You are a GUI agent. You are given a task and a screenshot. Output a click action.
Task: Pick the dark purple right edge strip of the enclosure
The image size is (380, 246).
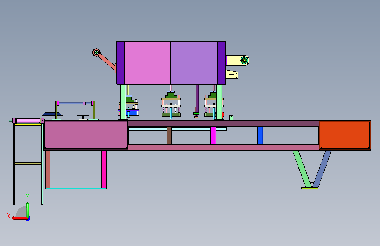221,63
